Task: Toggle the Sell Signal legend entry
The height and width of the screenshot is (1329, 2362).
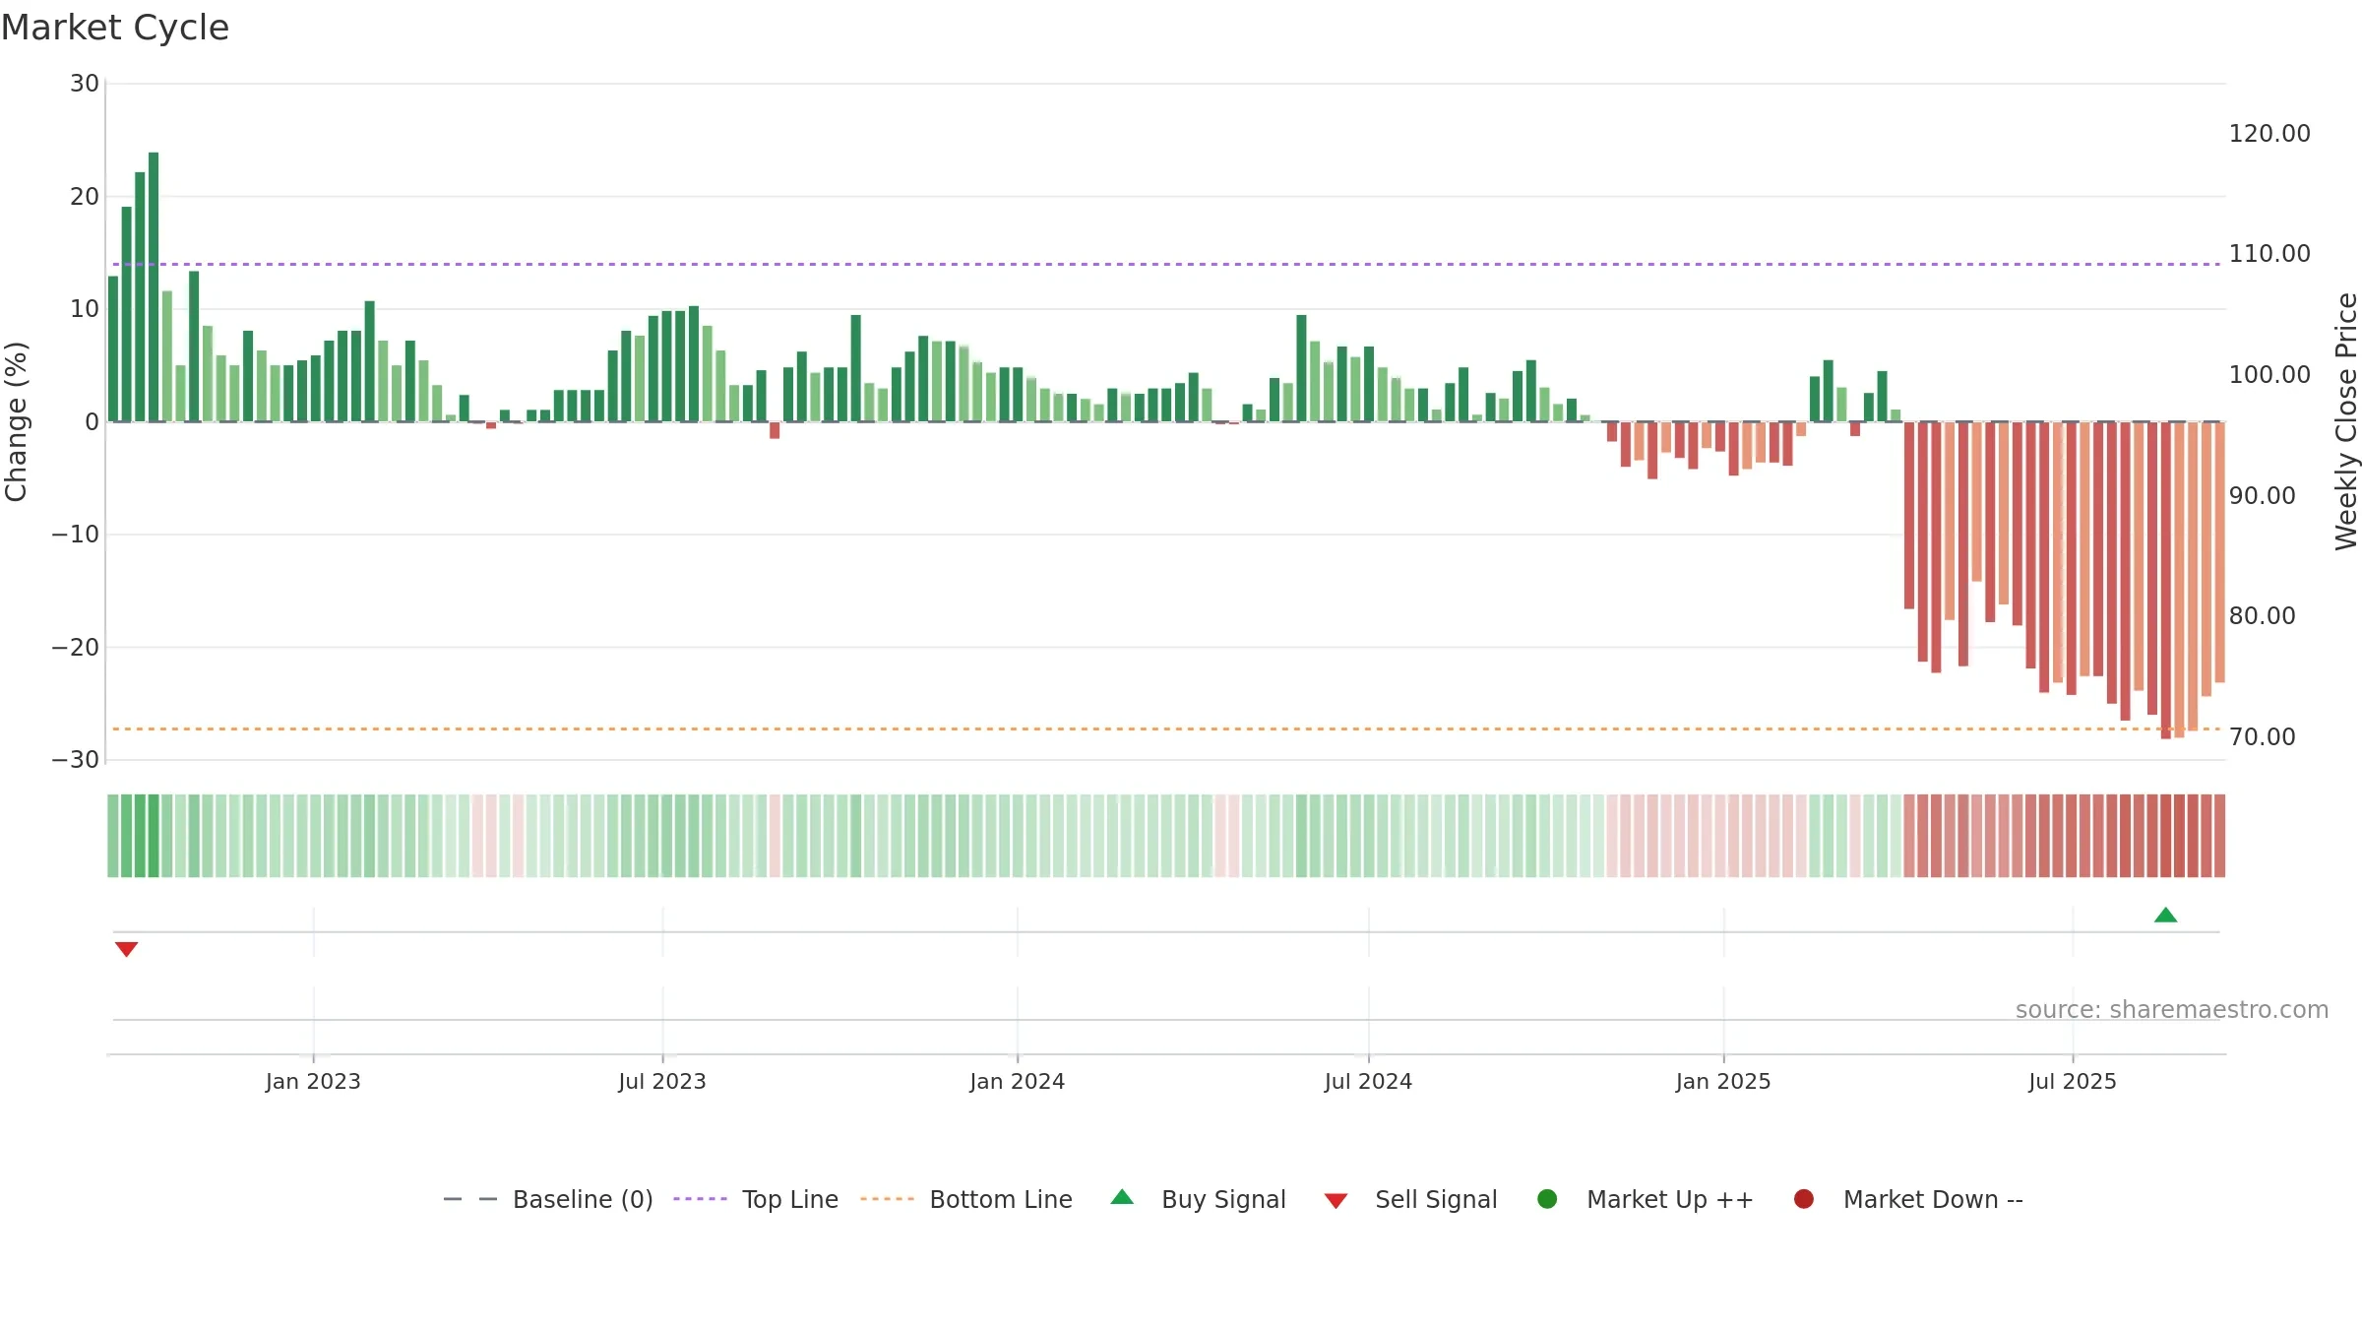Action: click(1410, 1199)
